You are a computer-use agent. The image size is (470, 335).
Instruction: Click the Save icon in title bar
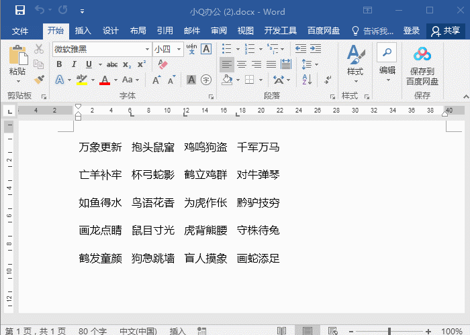pos(20,11)
